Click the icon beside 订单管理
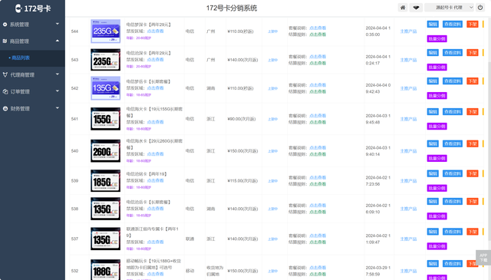 pos(5,92)
